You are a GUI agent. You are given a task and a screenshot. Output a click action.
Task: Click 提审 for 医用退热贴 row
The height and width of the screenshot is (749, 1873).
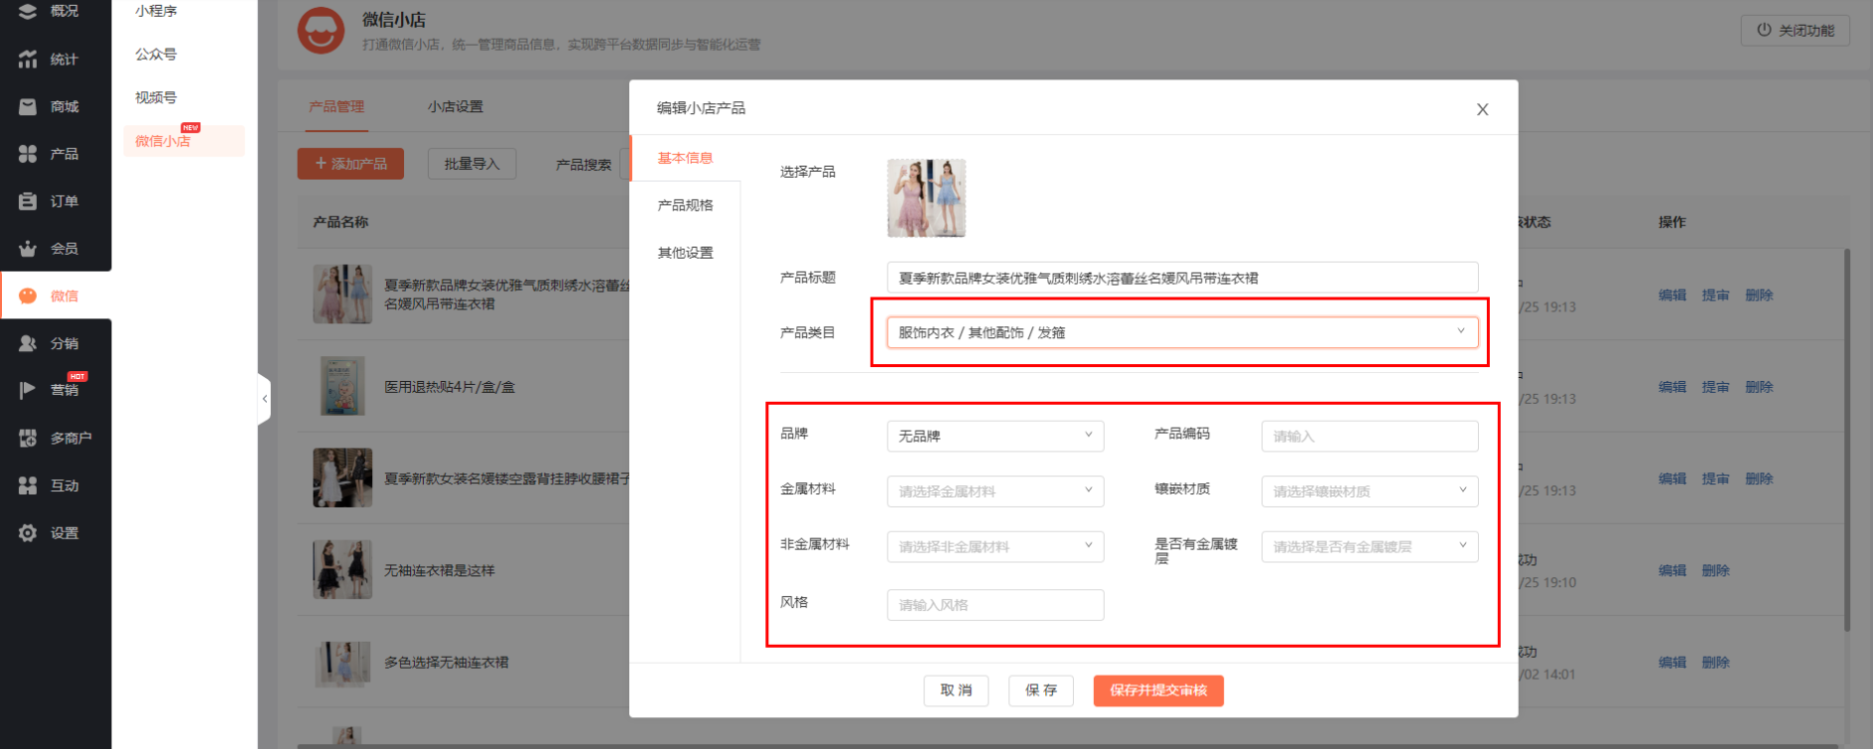1715,387
